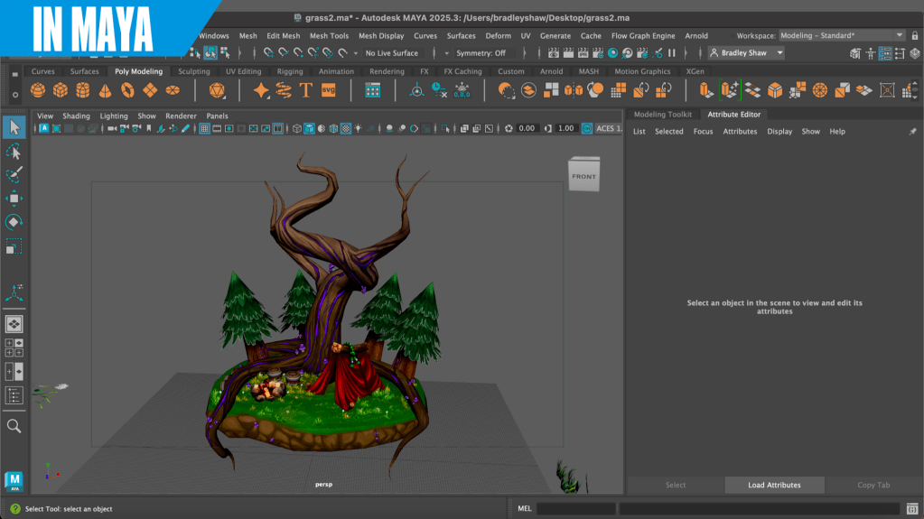Toggle the pause viewport update button
The image size is (924, 519).
pos(671,53)
